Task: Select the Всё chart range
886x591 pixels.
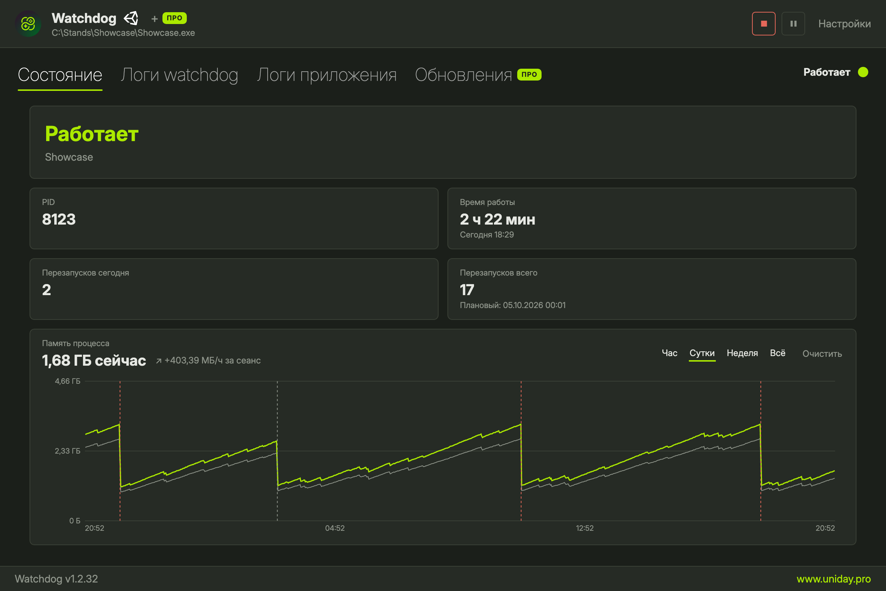Action: 777,353
